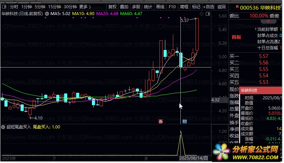This screenshot has width=284, height=163.
Task: Activate the 画线 drawing tool
Action: 160,7
